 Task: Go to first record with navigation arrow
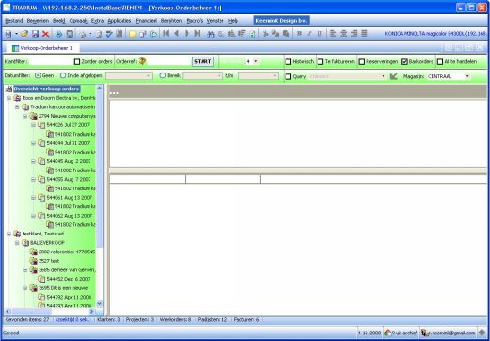click(x=166, y=33)
